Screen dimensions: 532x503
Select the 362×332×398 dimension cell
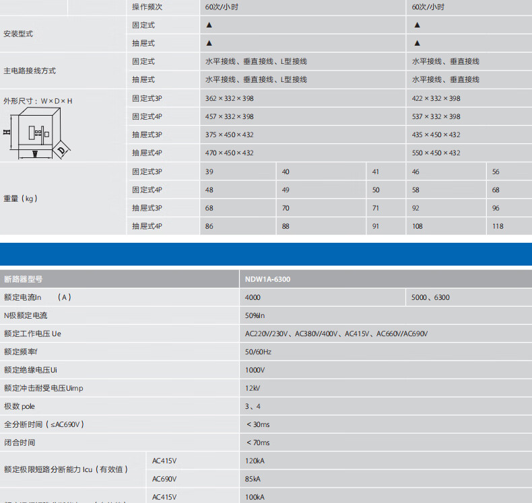(229, 98)
